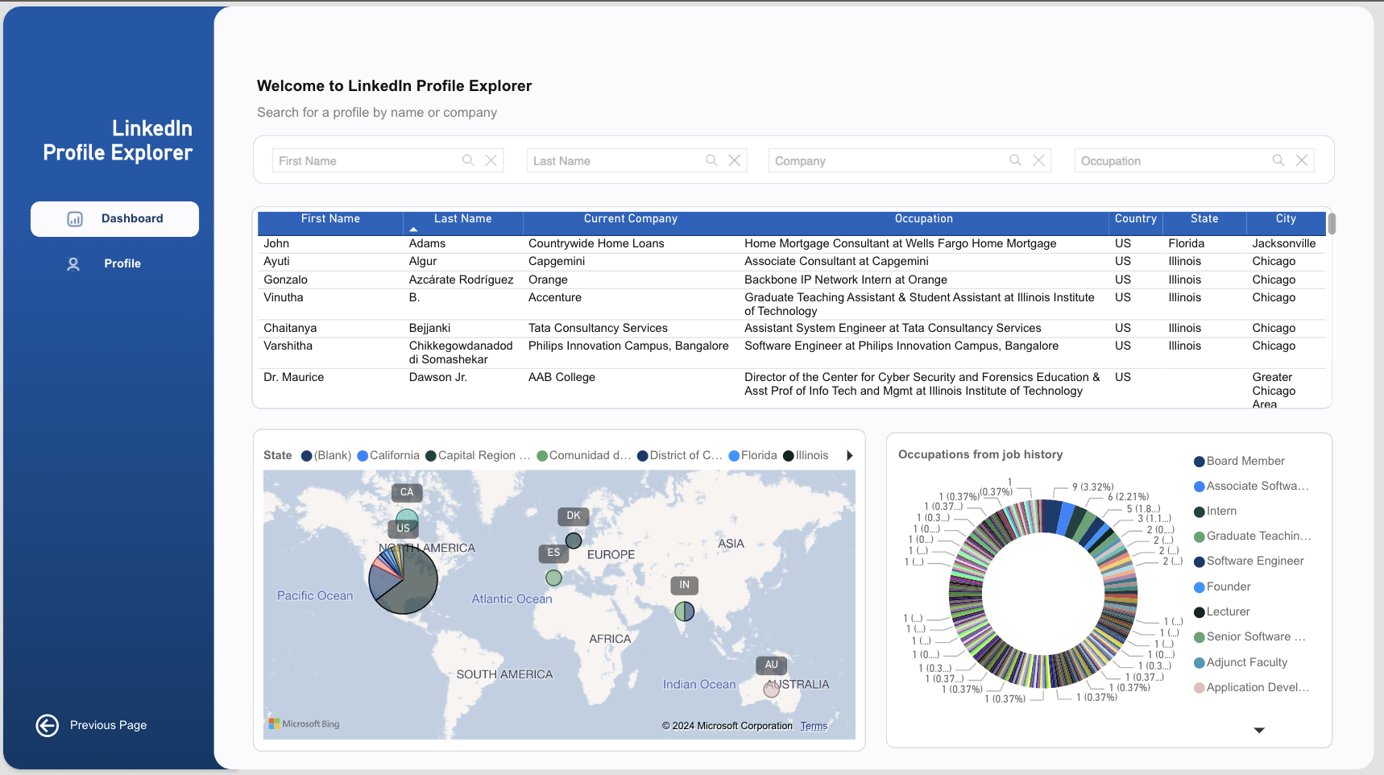This screenshot has width=1384, height=775.
Task: Select Intern in occupations legend
Action: click(1215, 512)
